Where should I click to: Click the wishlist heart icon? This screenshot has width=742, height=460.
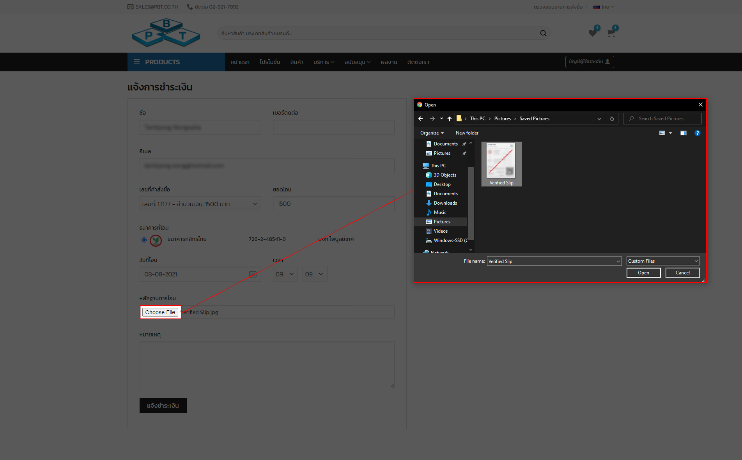pos(593,33)
